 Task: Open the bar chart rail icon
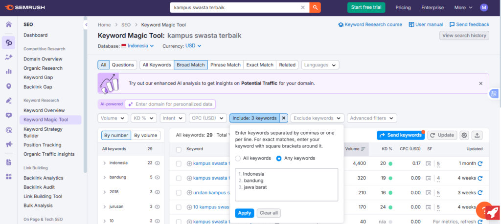pos(9,71)
